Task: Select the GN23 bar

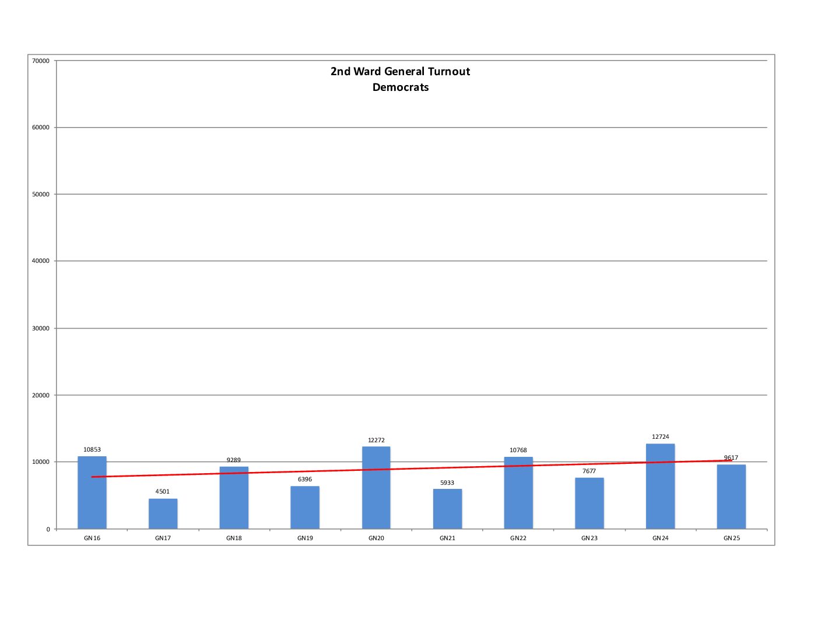Action: pos(589,503)
